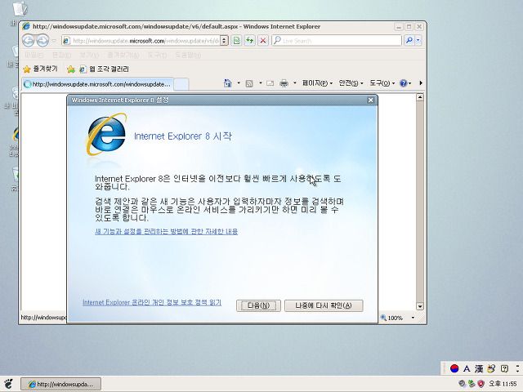Image resolution: width=523 pixels, height=392 pixels.
Task: Open the 즐겨찾기(A) menu bar item
Action: (x=123, y=55)
